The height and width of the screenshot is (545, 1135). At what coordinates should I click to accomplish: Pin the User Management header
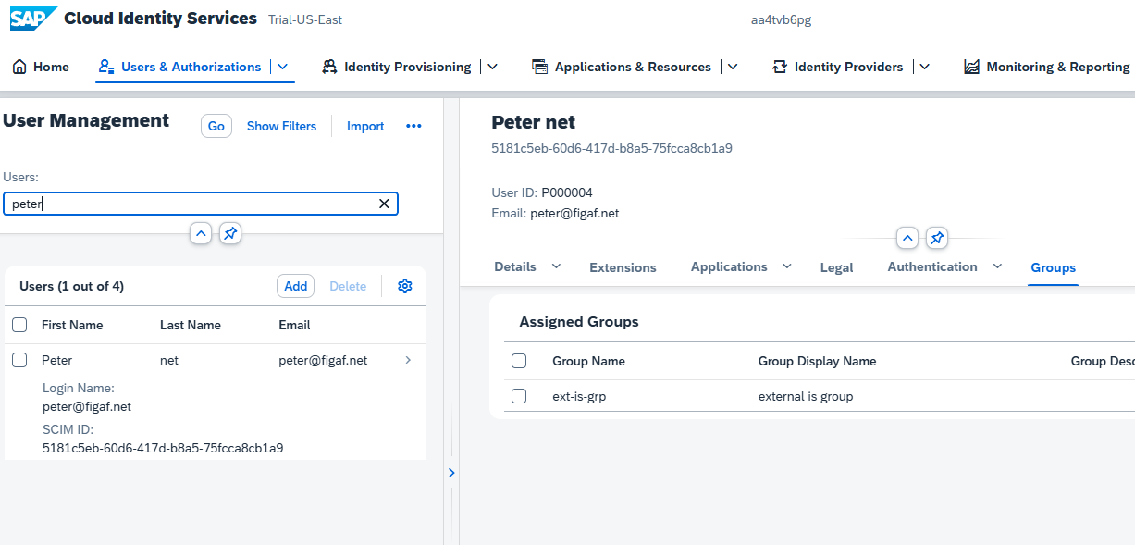231,233
